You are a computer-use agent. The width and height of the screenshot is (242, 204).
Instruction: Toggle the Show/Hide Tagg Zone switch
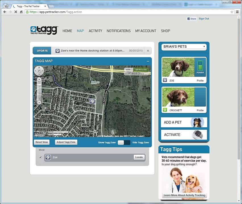point(124,142)
